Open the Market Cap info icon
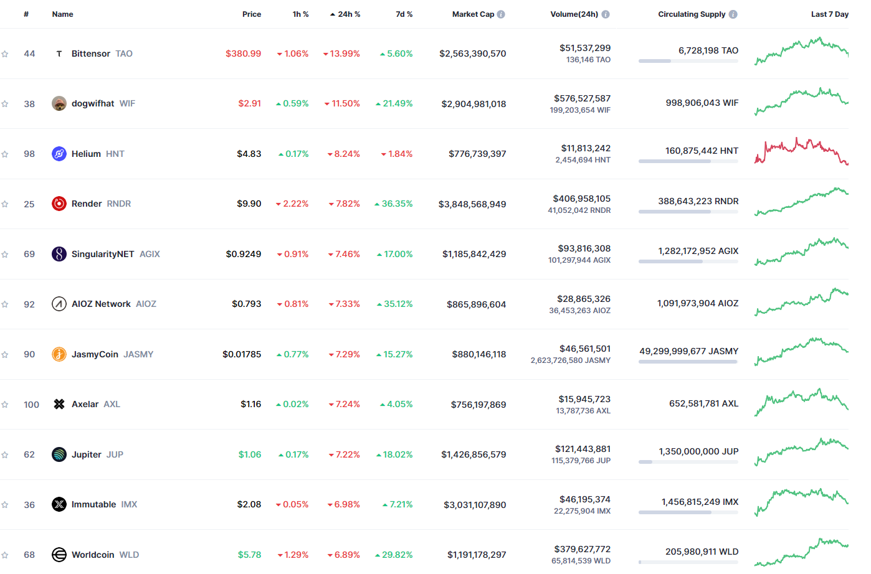The height and width of the screenshot is (574, 871). pos(501,14)
